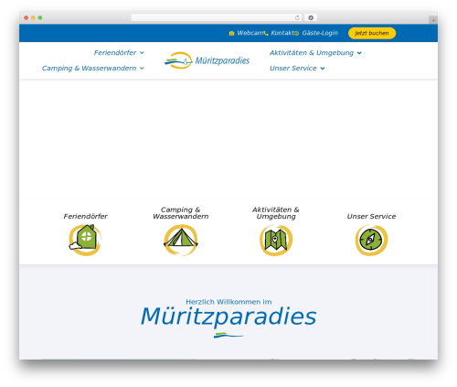457x387 pixels.
Task: Click the browser download icon button
Action: pyautogui.click(x=311, y=17)
